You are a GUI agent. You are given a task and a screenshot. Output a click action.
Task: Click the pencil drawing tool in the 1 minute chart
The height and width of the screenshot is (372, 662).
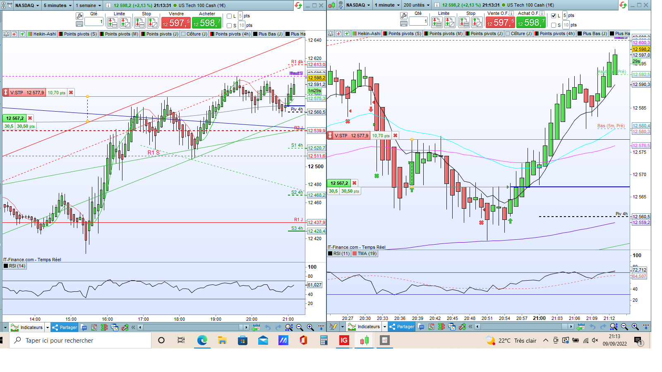tap(333, 327)
